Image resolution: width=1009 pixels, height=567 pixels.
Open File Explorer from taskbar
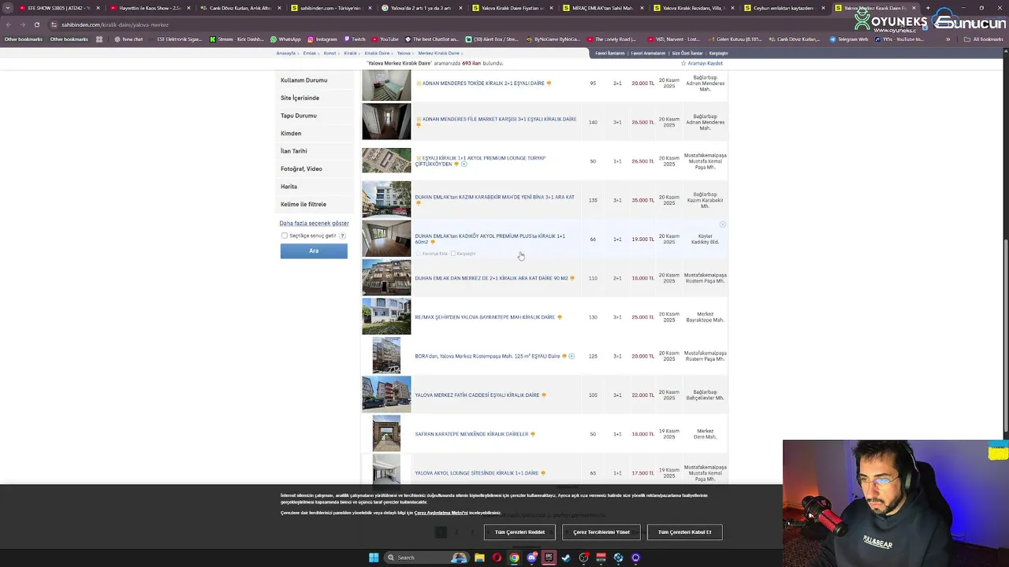[x=479, y=558]
